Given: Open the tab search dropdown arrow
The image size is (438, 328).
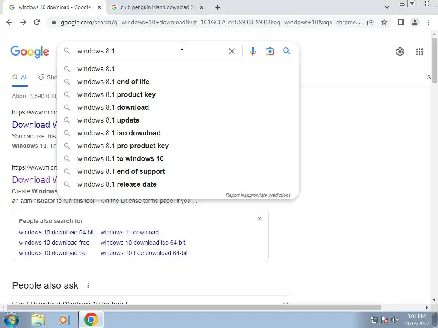Looking at the screenshot, I should pos(387,7).
